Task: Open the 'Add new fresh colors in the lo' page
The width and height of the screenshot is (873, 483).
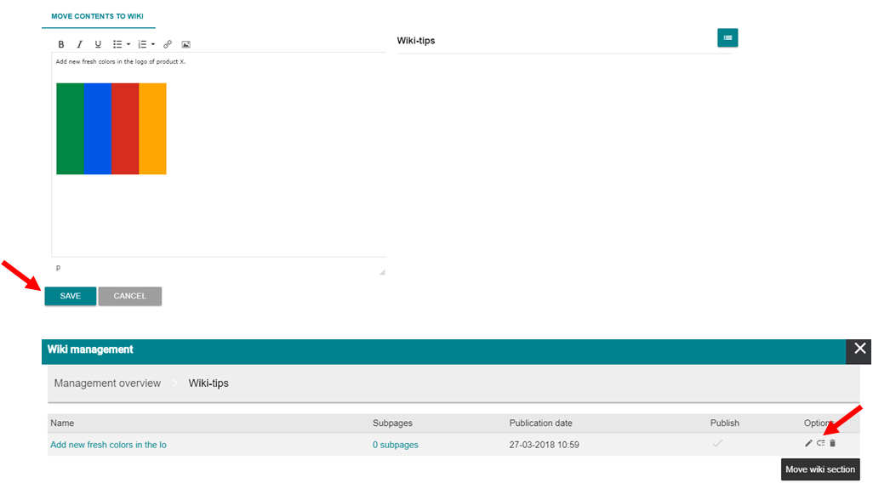Action: click(x=109, y=445)
